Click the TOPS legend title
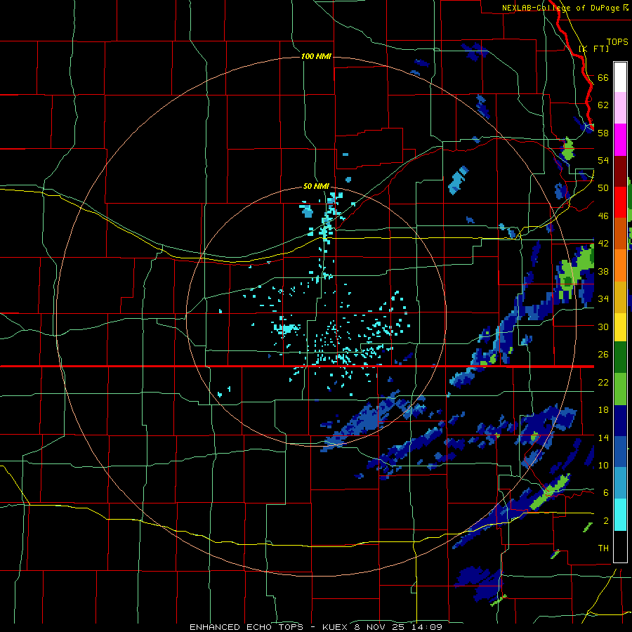The image size is (632, 632). point(617,42)
